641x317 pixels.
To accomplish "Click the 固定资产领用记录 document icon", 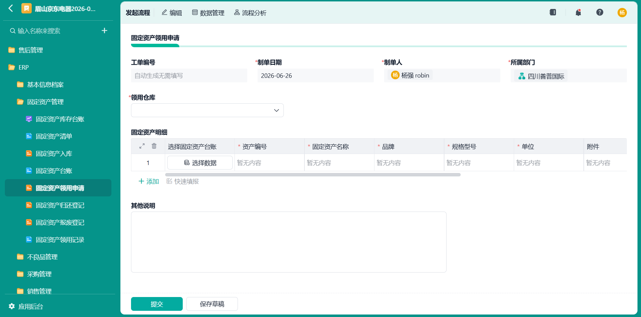I will click(x=29, y=239).
